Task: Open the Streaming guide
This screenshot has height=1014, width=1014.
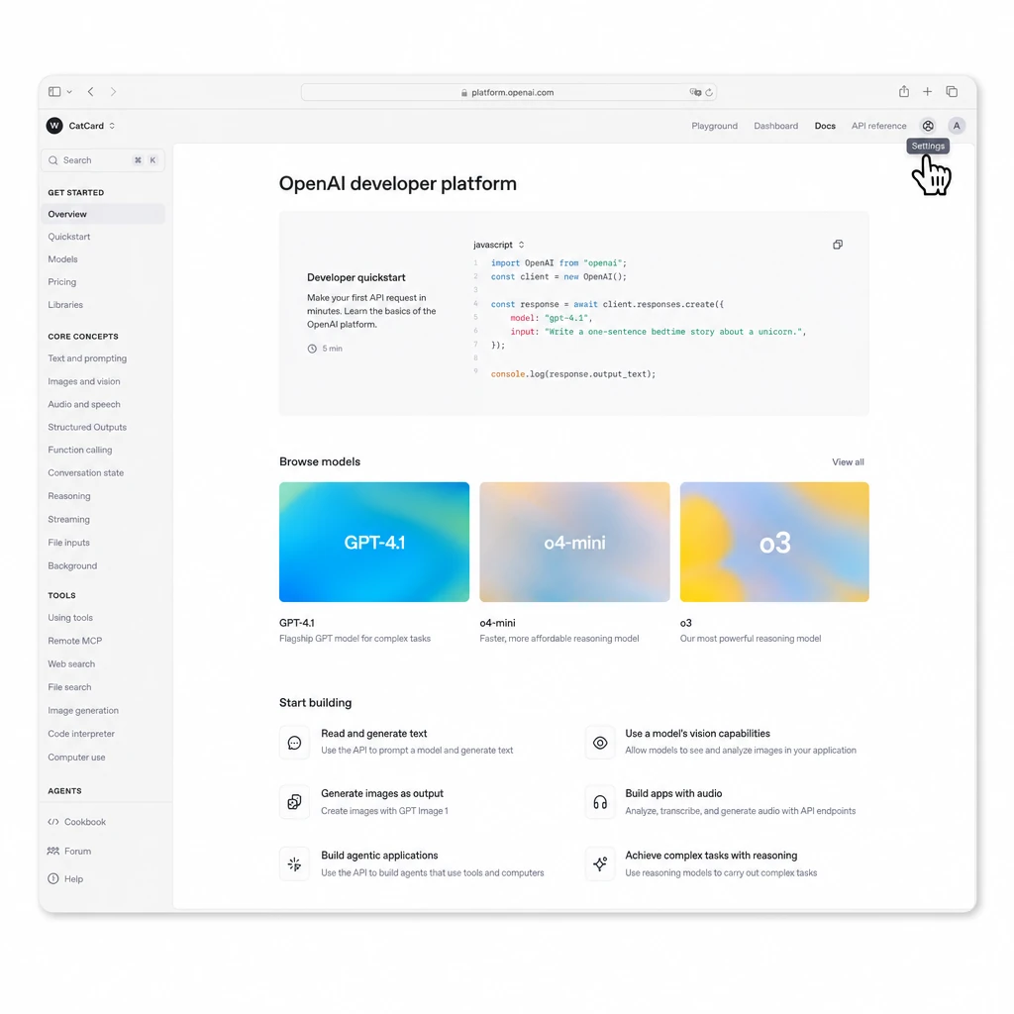Action: pos(68,519)
